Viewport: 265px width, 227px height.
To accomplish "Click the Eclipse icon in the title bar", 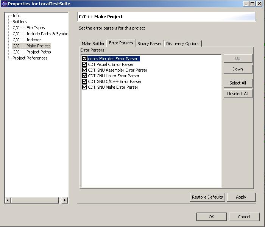I will [4, 4].
